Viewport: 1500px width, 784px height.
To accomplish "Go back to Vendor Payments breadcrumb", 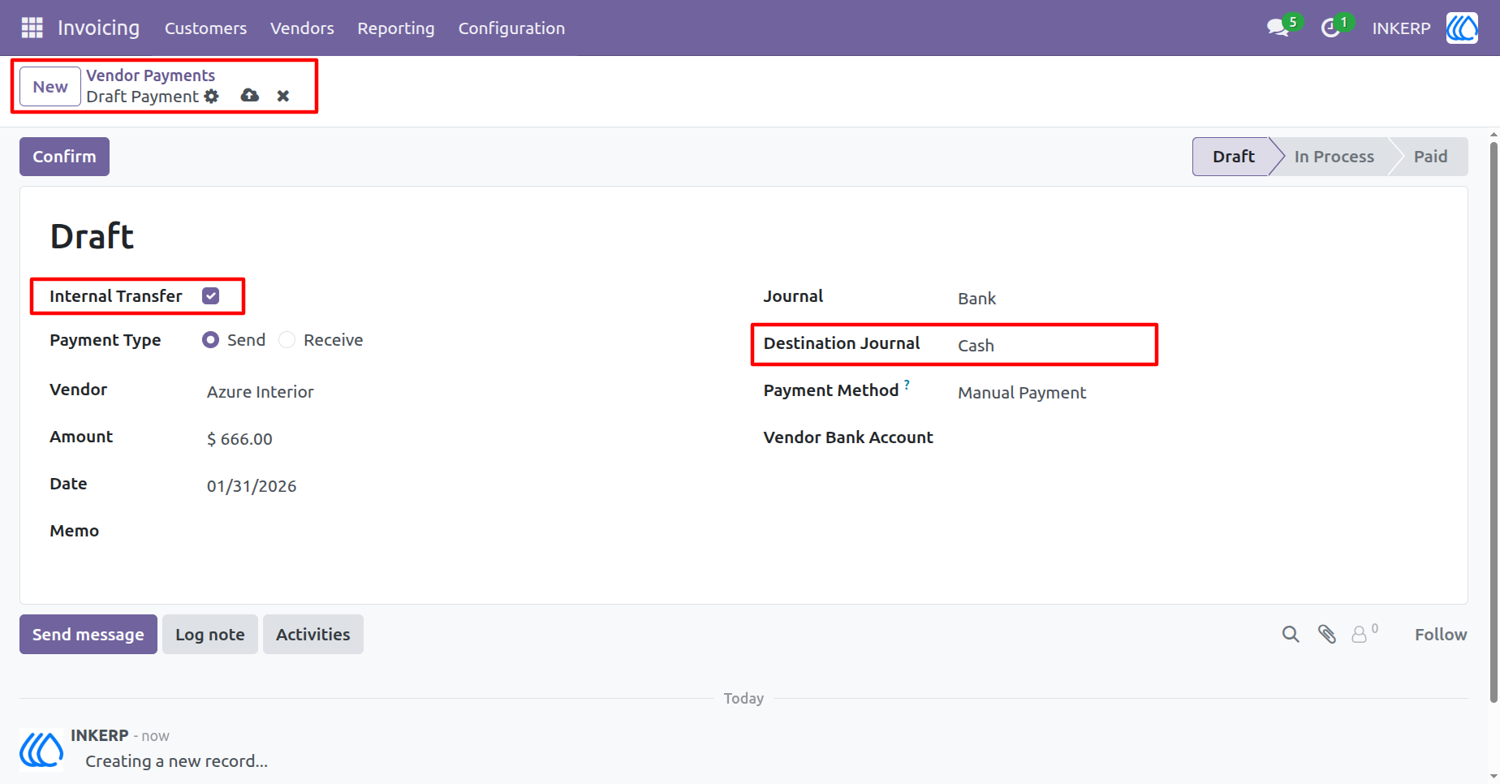I will click(x=151, y=75).
